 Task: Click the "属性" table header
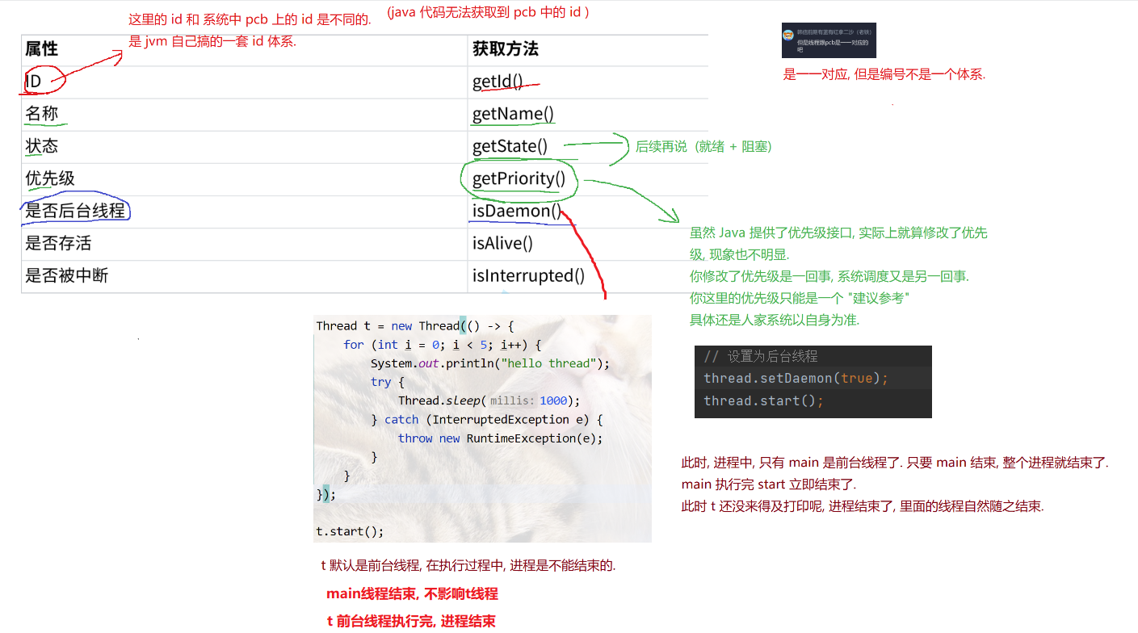tap(42, 48)
